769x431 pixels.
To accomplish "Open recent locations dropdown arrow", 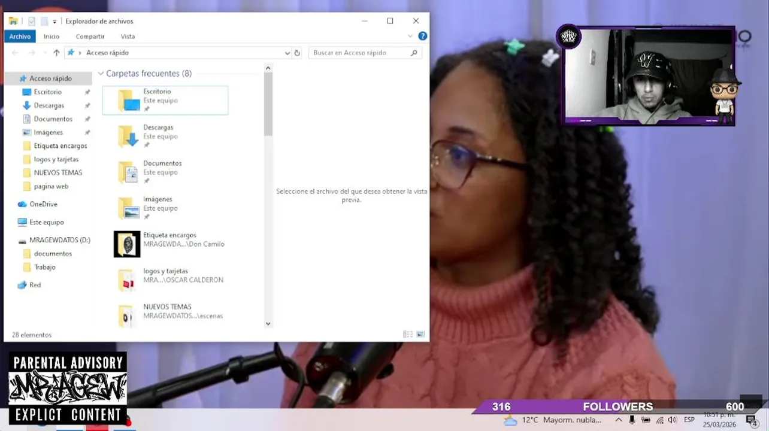I will coord(44,53).
